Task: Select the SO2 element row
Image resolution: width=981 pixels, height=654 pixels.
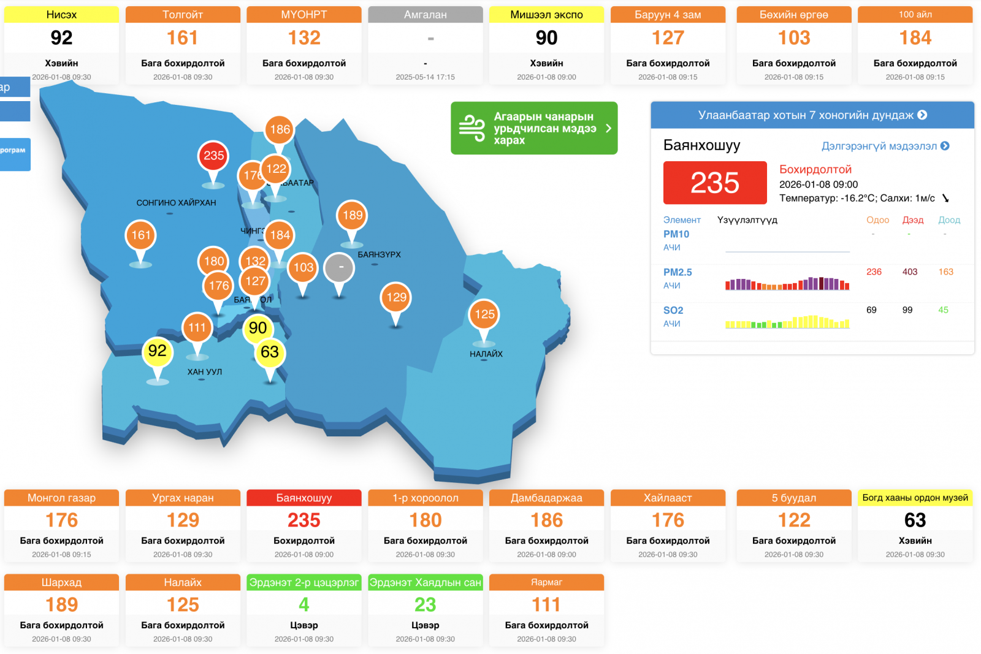Action: click(673, 310)
